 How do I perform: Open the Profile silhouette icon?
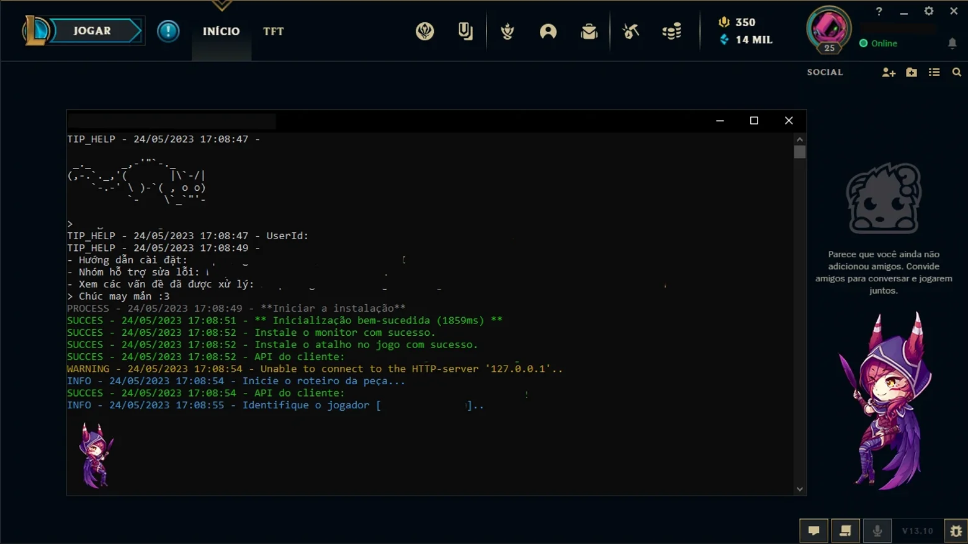coord(548,31)
